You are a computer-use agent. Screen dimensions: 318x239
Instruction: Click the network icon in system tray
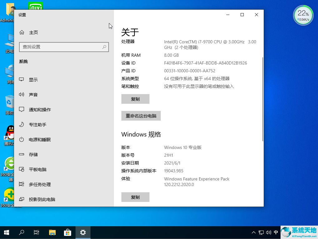click(x=261, y=232)
